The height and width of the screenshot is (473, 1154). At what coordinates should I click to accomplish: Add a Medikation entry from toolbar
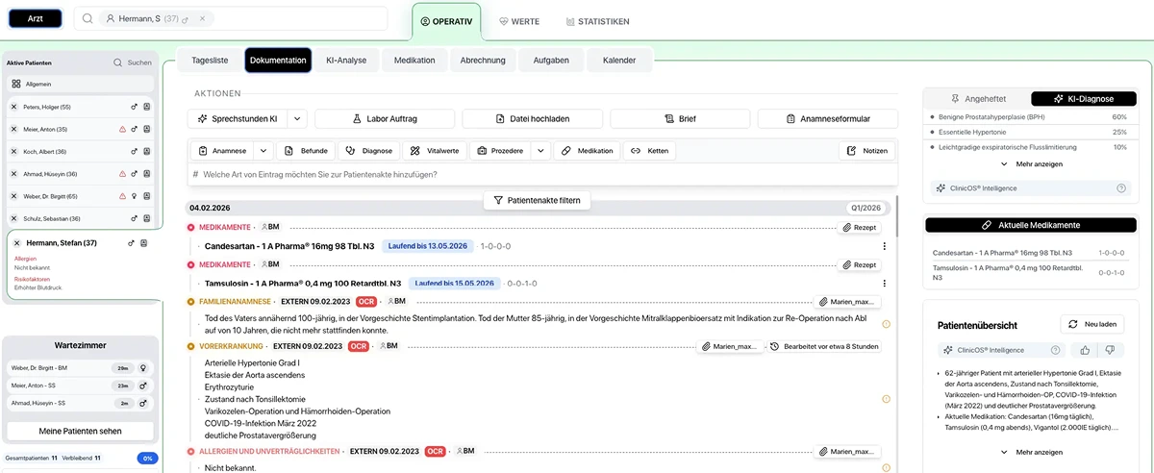coord(588,151)
